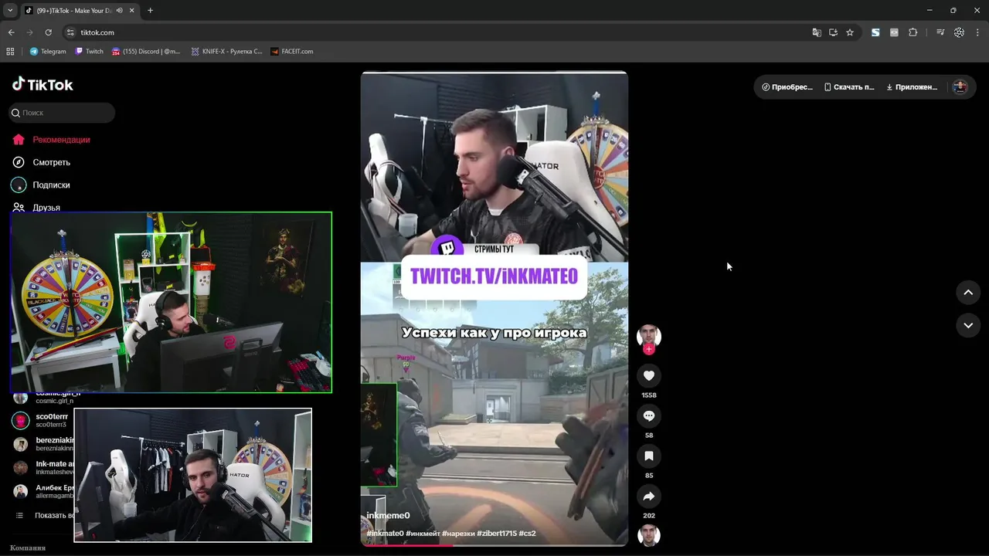
Task: Click the install app icon in address bar
Action: click(x=833, y=32)
